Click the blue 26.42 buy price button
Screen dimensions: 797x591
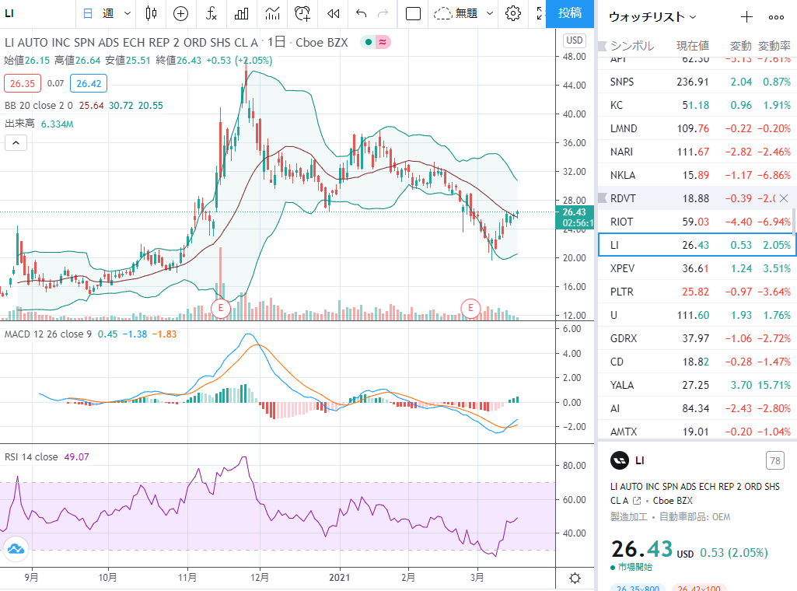click(89, 83)
